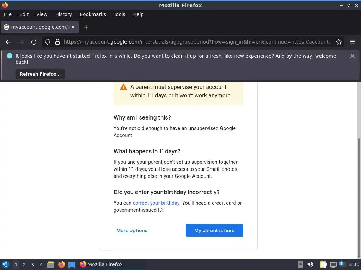This screenshot has height=270, width=361.
Task: Click Did you enter your birthday incorrectly? heading
Action: [166, 192]
